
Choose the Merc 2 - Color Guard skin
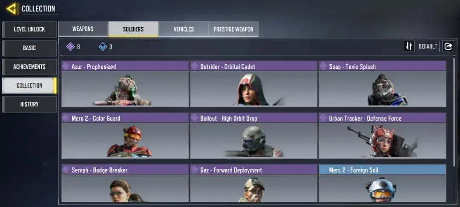(125, 136)
